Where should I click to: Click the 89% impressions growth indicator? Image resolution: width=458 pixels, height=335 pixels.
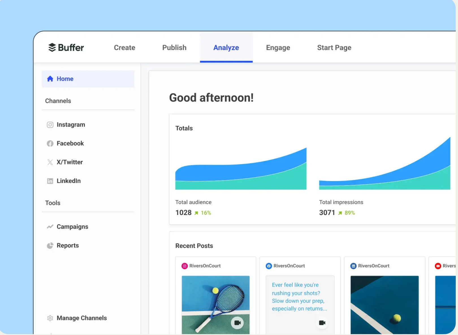tap(350, 213)
